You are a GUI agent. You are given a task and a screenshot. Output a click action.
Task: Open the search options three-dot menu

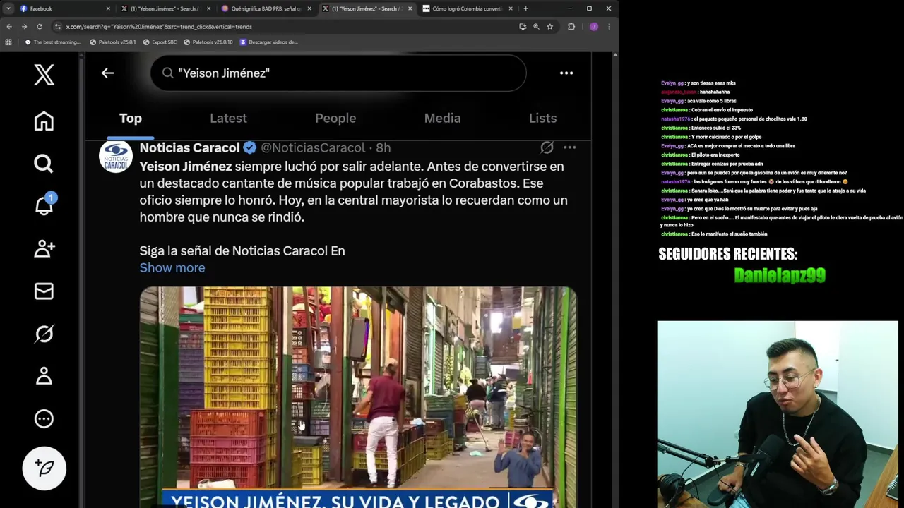click(566, 73)
